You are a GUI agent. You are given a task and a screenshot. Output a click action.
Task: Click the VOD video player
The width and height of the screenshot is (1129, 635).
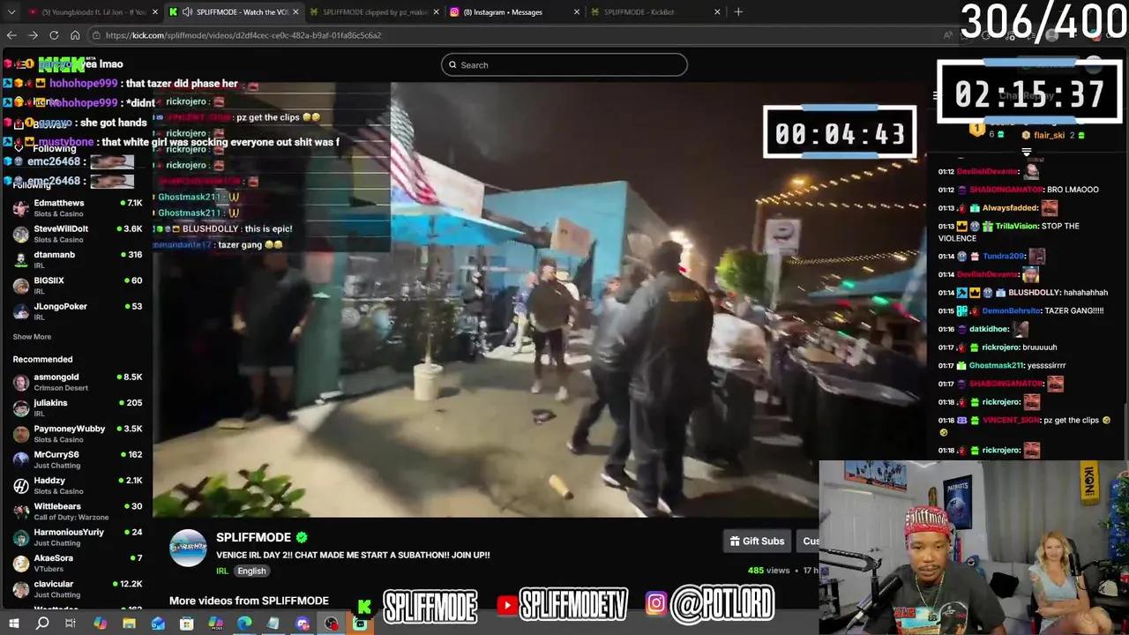click(538, 300)
